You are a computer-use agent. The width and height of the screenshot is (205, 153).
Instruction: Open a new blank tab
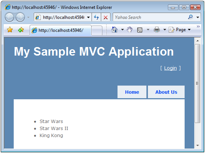pyautogui.click(x=97, y=31)
